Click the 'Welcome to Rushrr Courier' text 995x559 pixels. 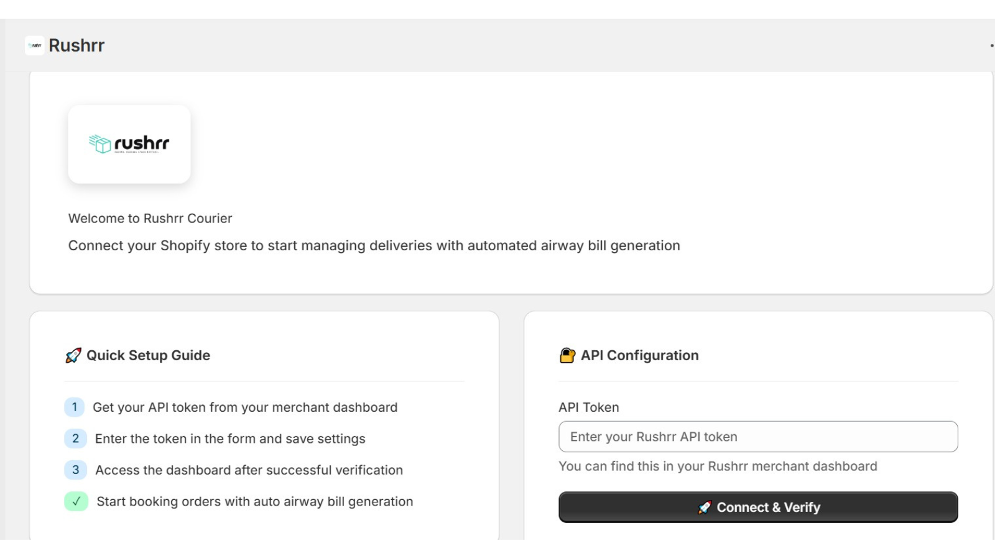[x=150, y=219]
